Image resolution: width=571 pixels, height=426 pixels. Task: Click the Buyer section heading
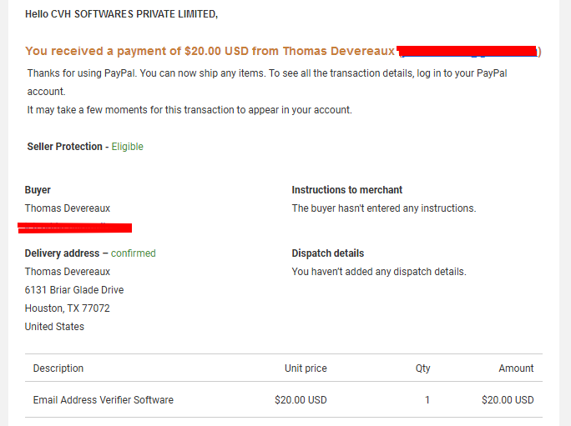coord(38,190)
